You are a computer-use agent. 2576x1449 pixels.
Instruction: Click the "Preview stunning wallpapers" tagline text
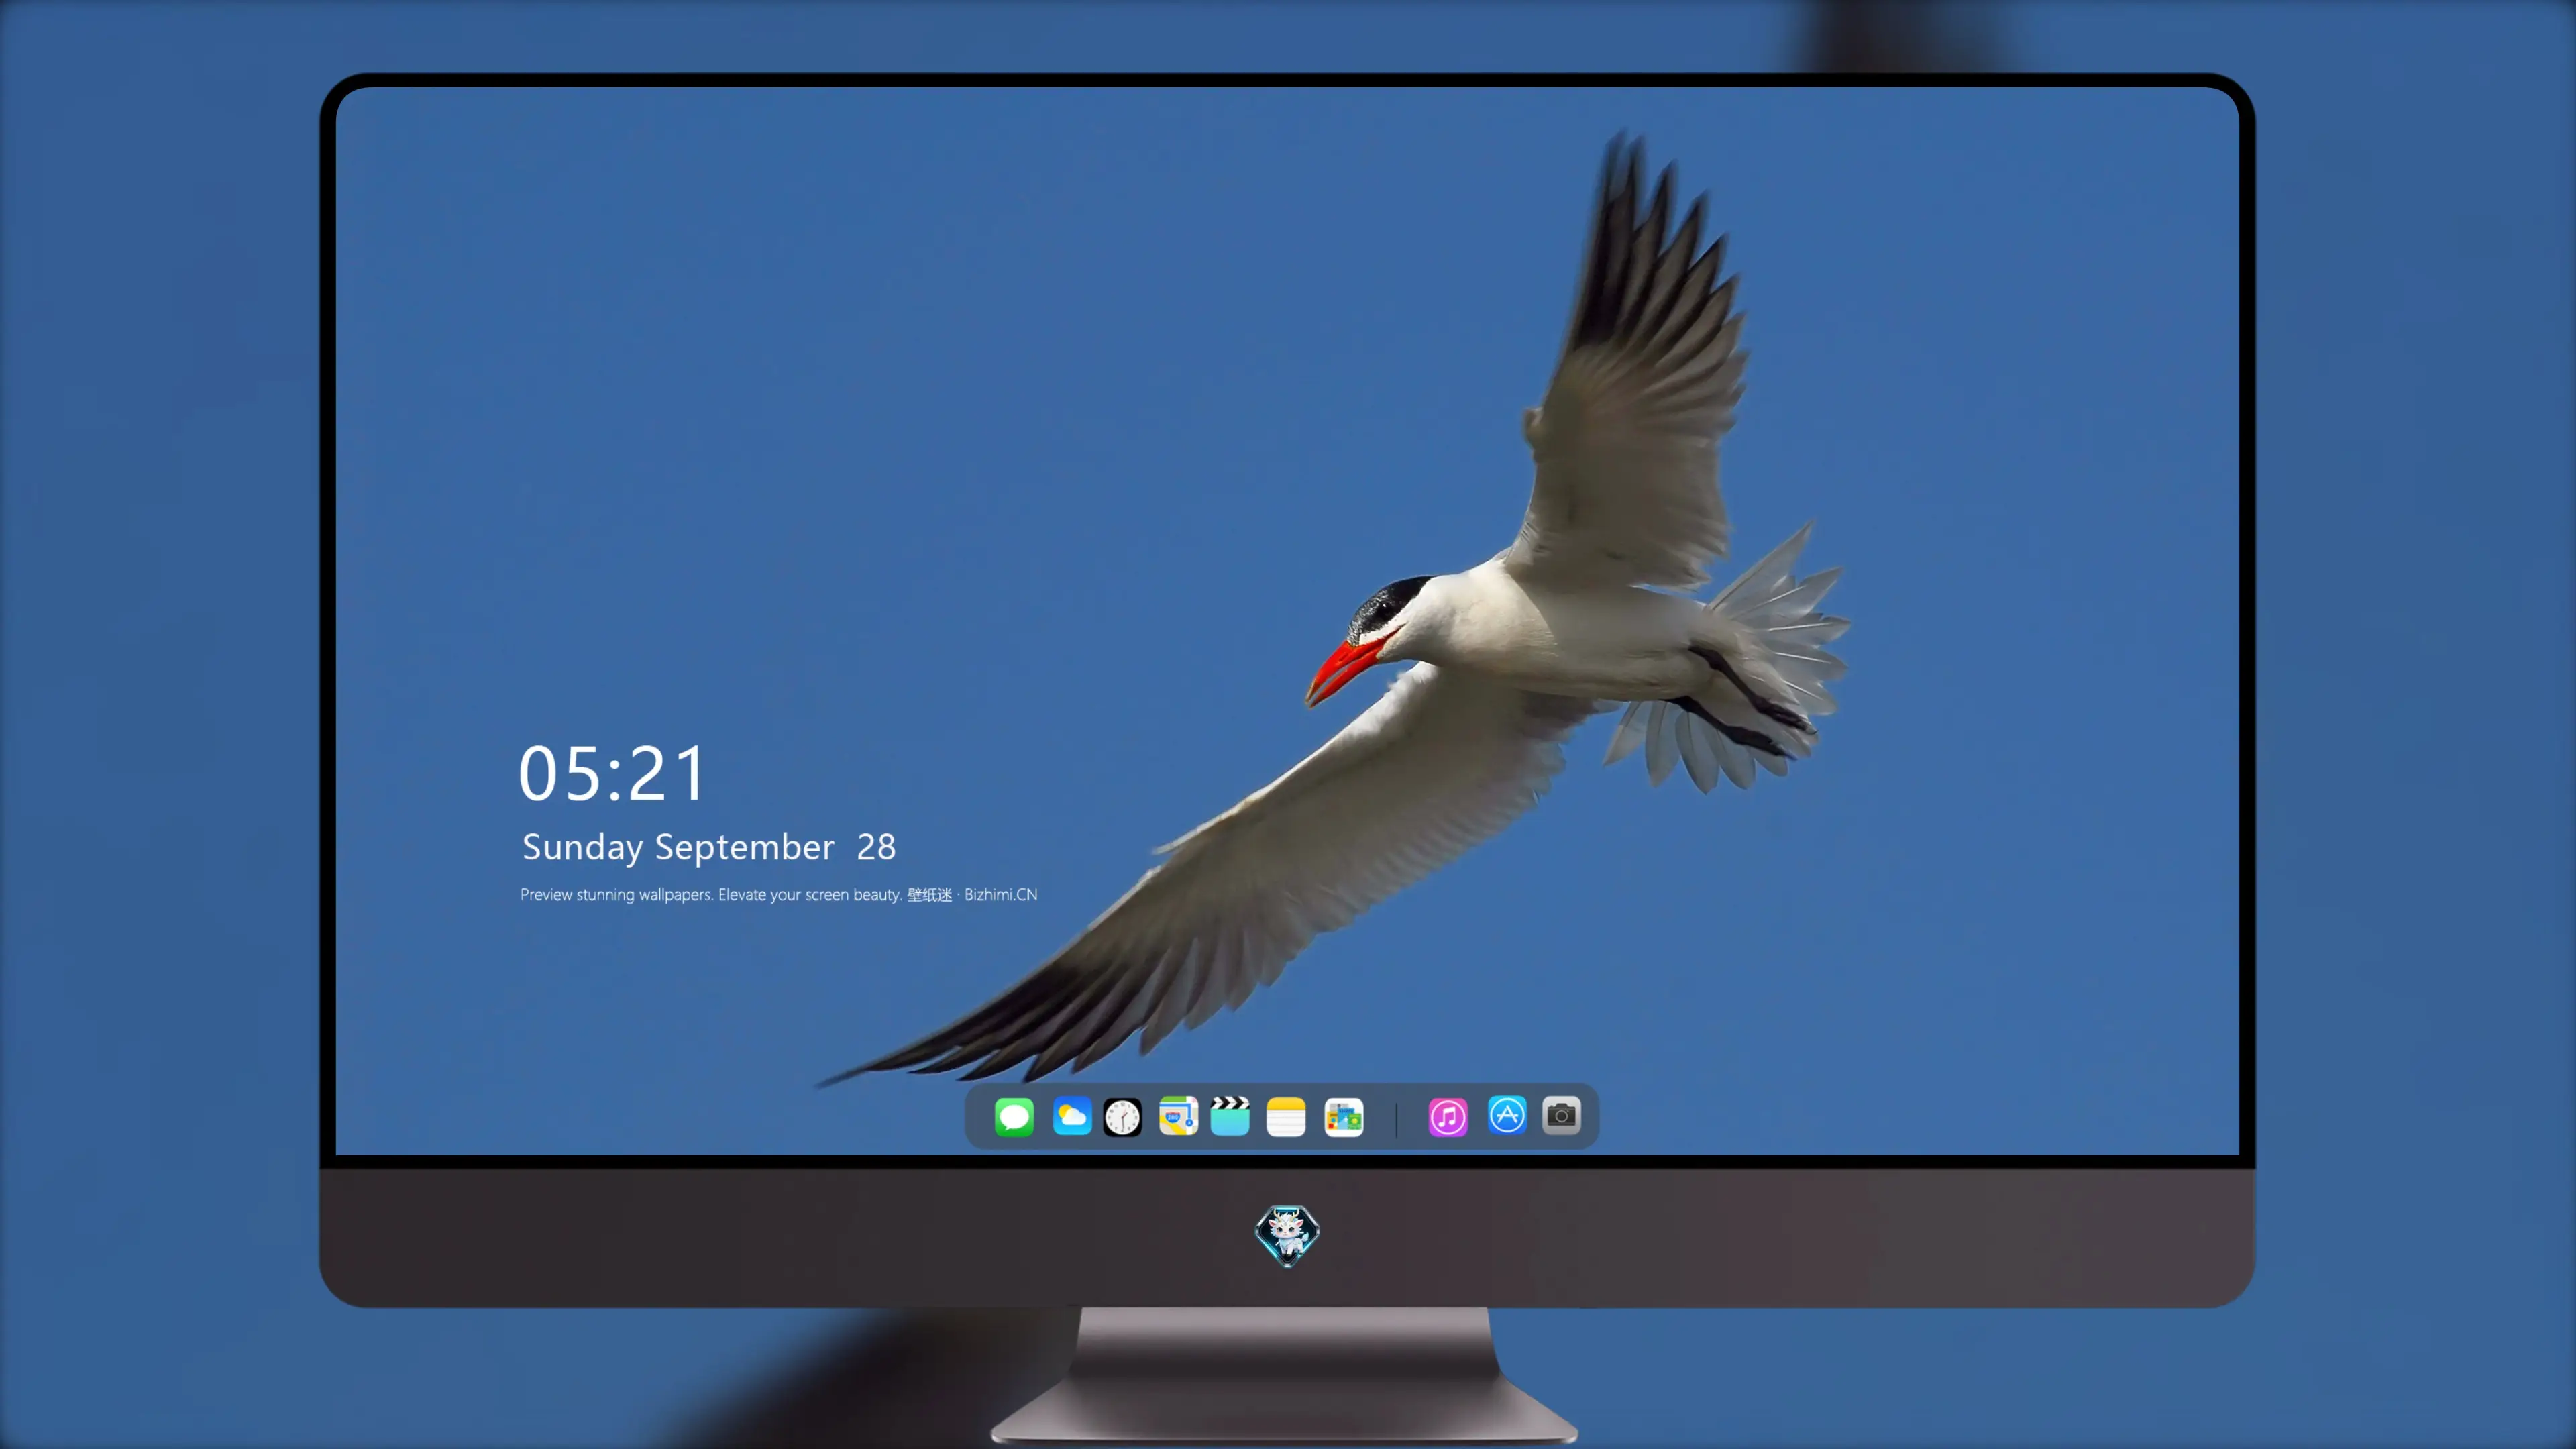(779, 894)
